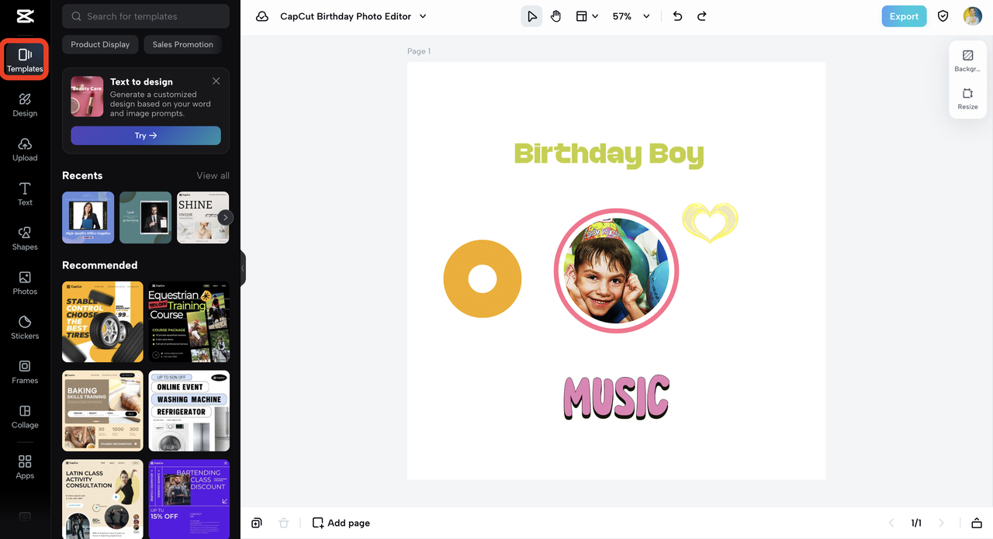Select the orange ring shape

click(483, 278)
